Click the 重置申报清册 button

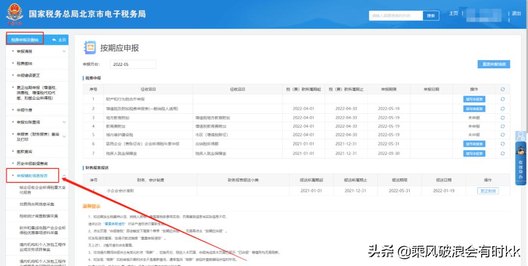pos(494,64)
